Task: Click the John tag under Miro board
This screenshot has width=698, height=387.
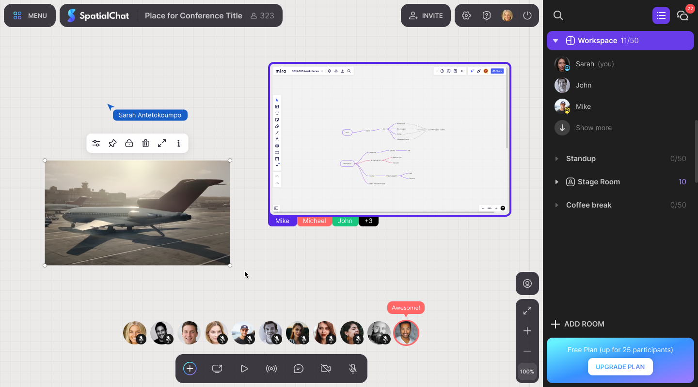Action: click(345, 221)
